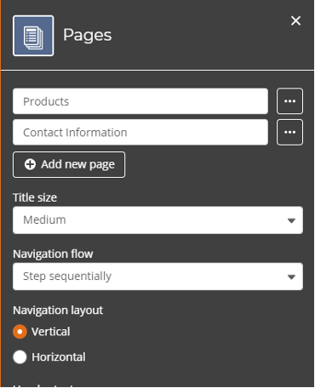Click the Navigation layout label

pyautogui.click(x=58, y=311)
